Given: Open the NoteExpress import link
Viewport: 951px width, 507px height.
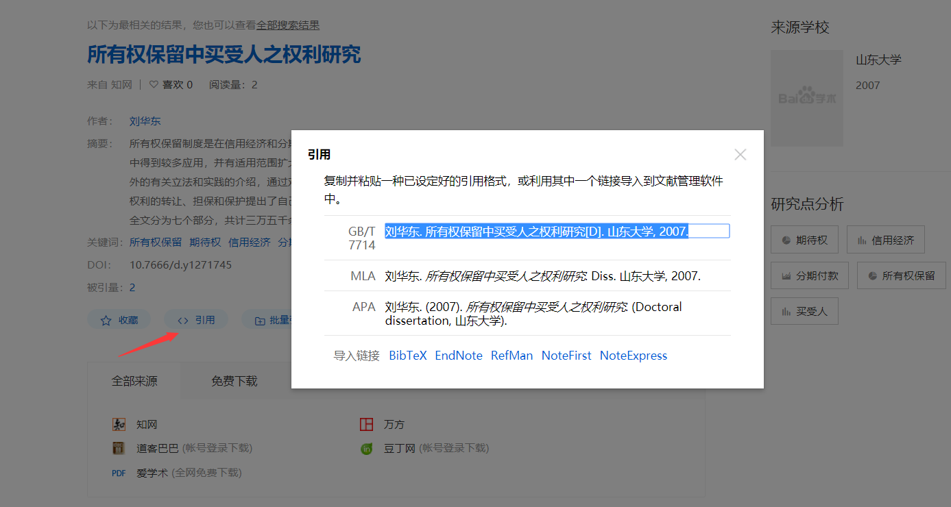Looking at the screenshot, I should click(x=634, y=356).
